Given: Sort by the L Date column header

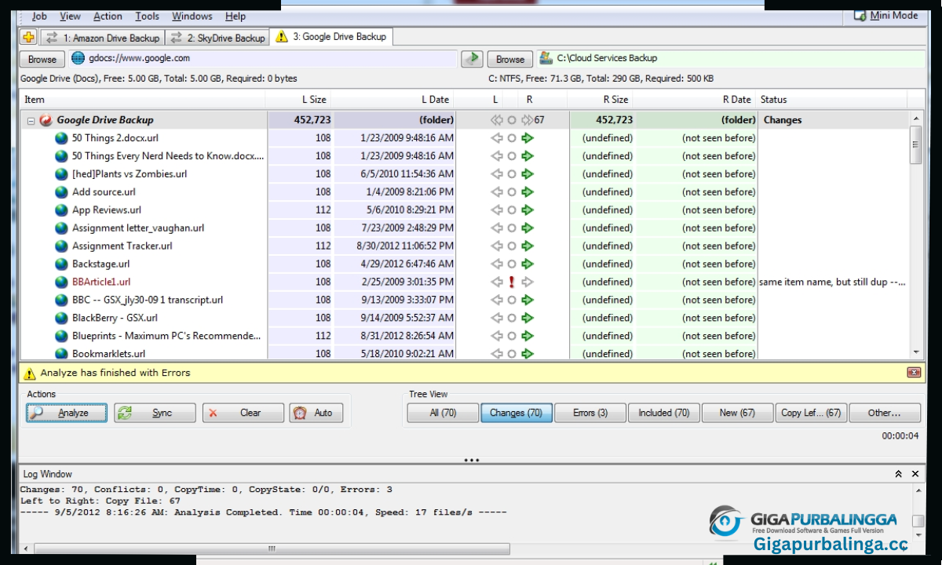Looking at the screenshot, I should [392, 100].
